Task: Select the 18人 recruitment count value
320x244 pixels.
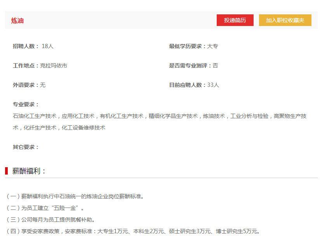Action: [47, 46]
